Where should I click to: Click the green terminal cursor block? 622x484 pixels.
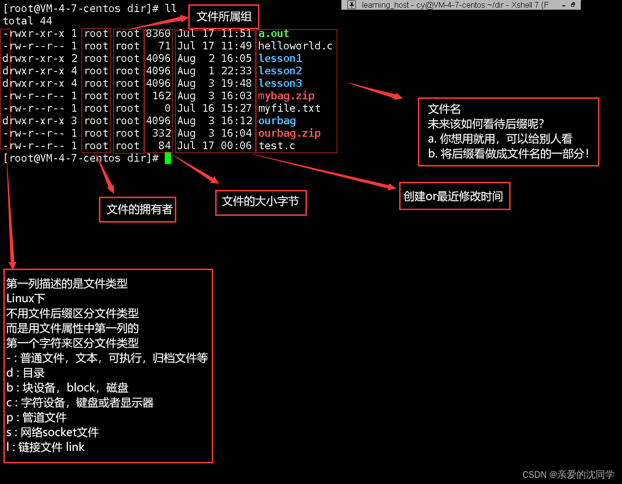coord(168,158)
